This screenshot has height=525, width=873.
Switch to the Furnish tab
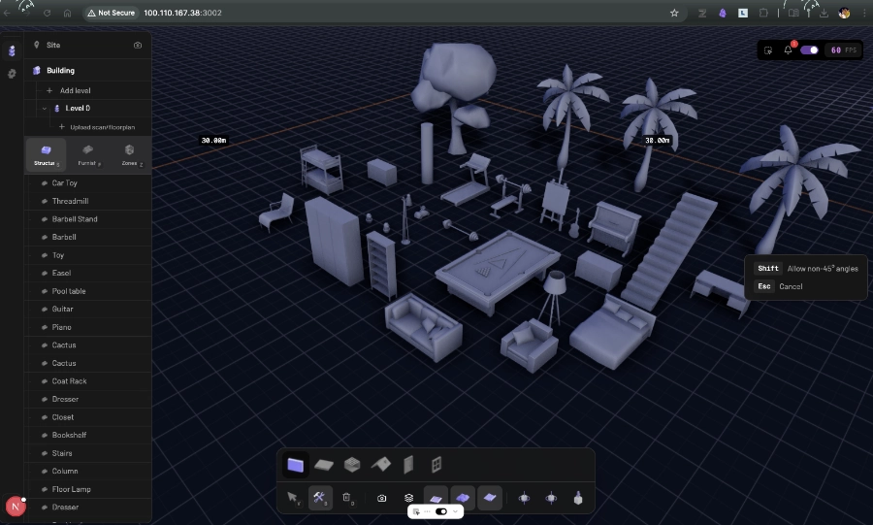[x=88, y=155]
